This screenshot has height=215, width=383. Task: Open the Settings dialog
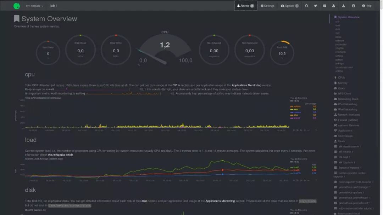(267, 6)
